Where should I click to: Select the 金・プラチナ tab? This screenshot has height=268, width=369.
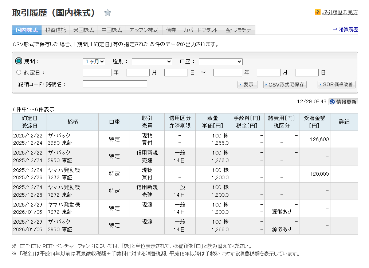click(x=238, y=30)
